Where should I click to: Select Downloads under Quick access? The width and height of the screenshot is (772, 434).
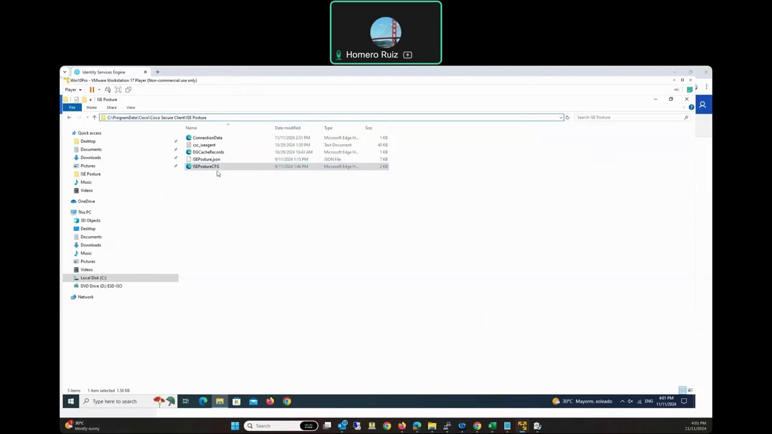tap(90, 157)
